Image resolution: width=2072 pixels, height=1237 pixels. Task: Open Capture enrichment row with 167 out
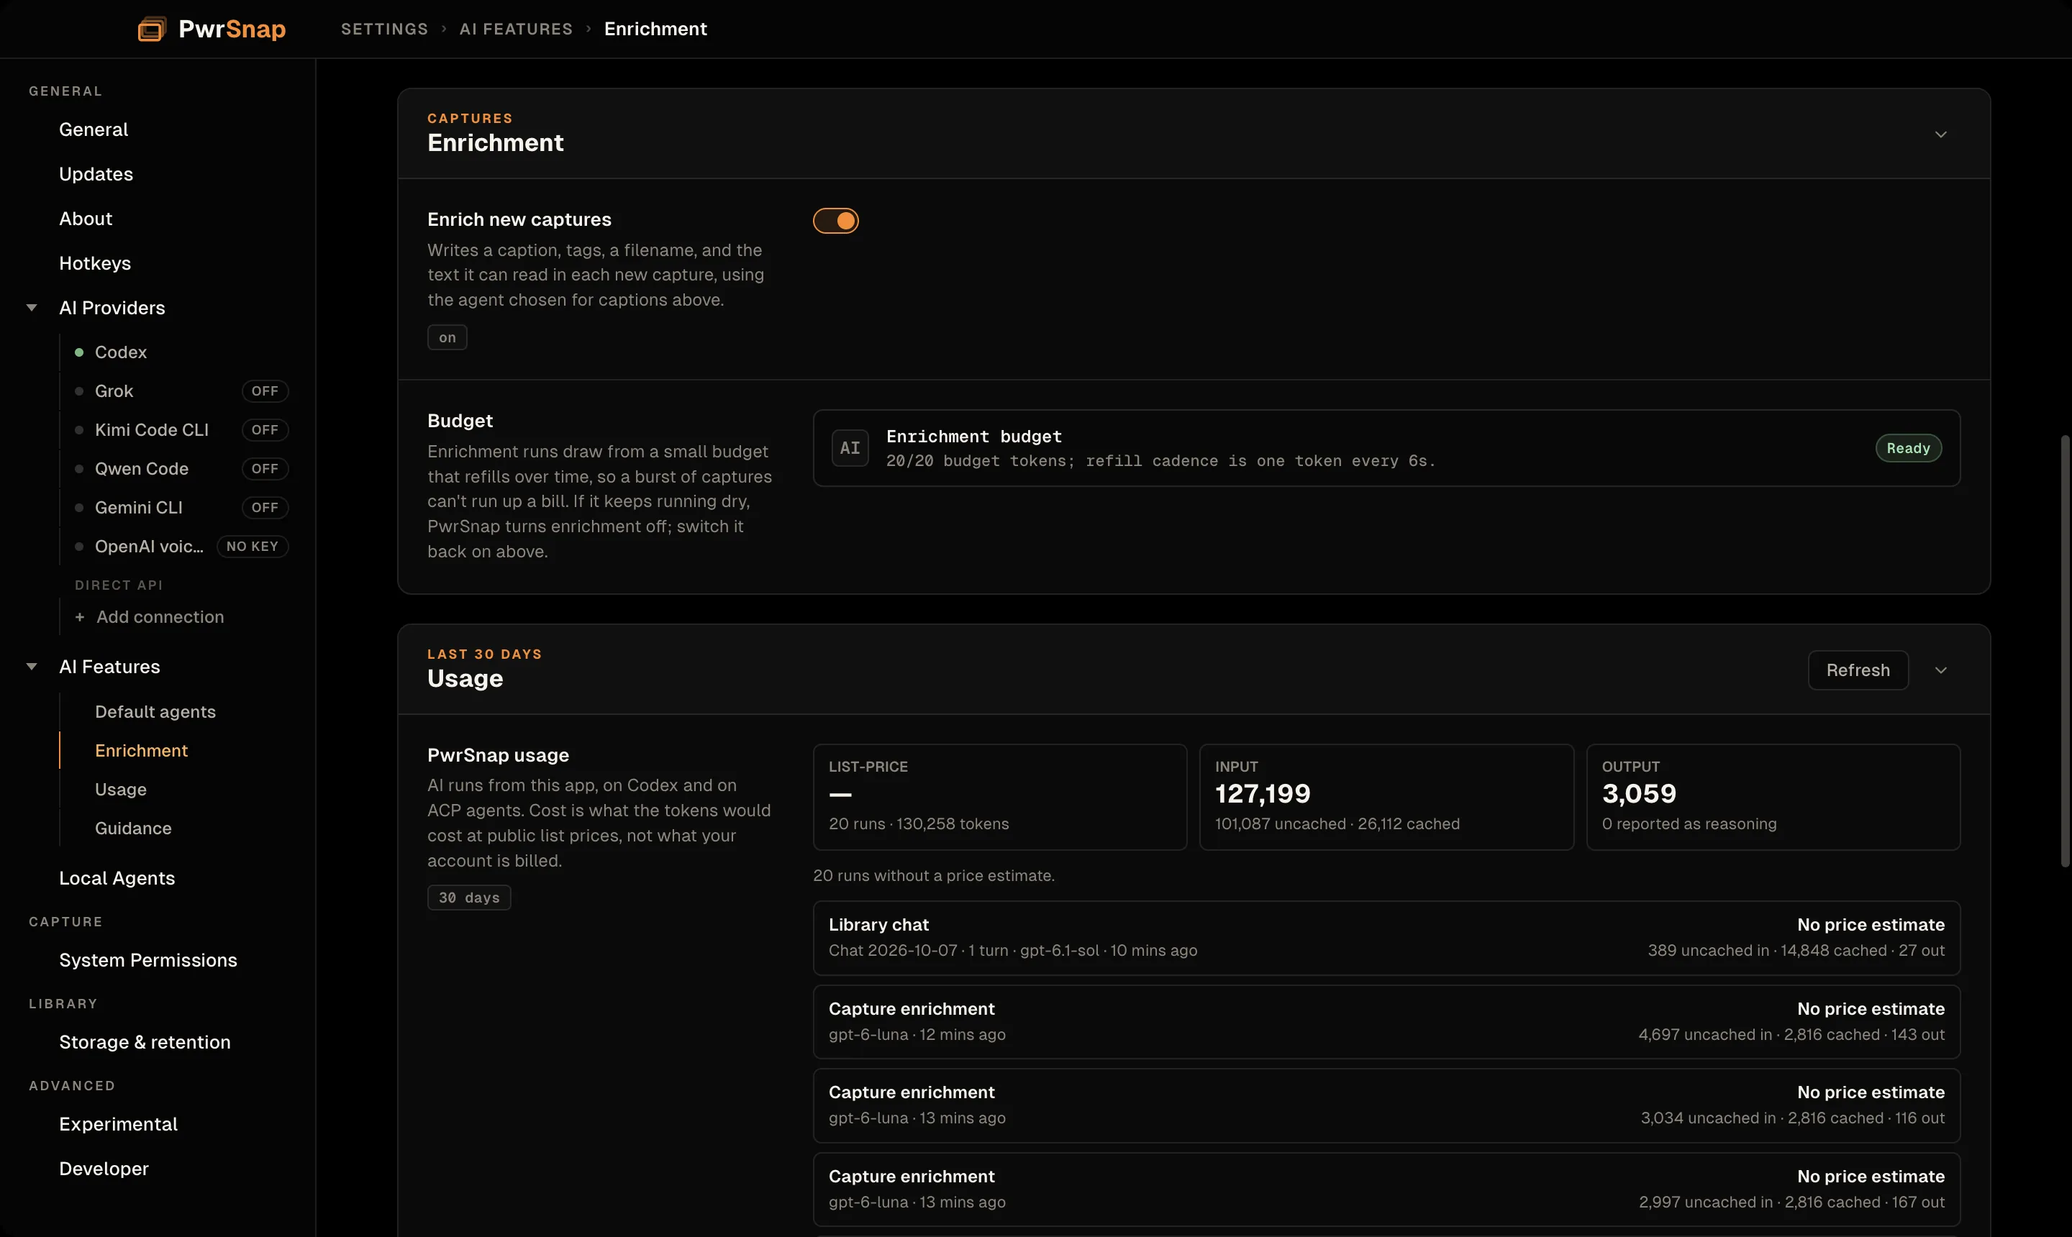click(x=1386, y=1190)
